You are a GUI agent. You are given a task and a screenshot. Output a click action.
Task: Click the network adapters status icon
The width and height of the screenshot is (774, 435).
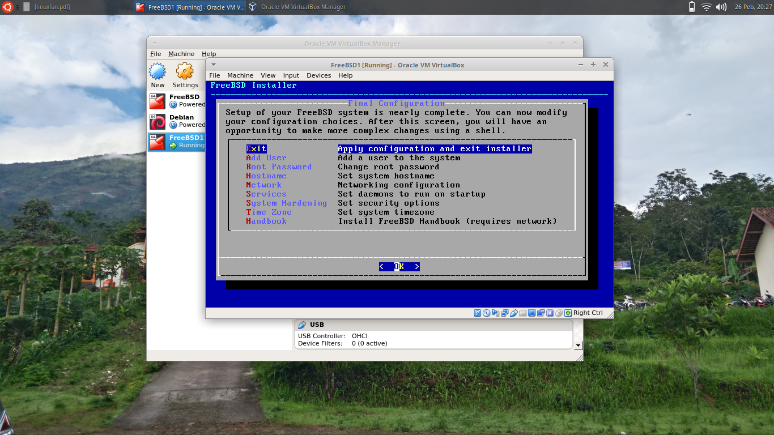(505, 313)
